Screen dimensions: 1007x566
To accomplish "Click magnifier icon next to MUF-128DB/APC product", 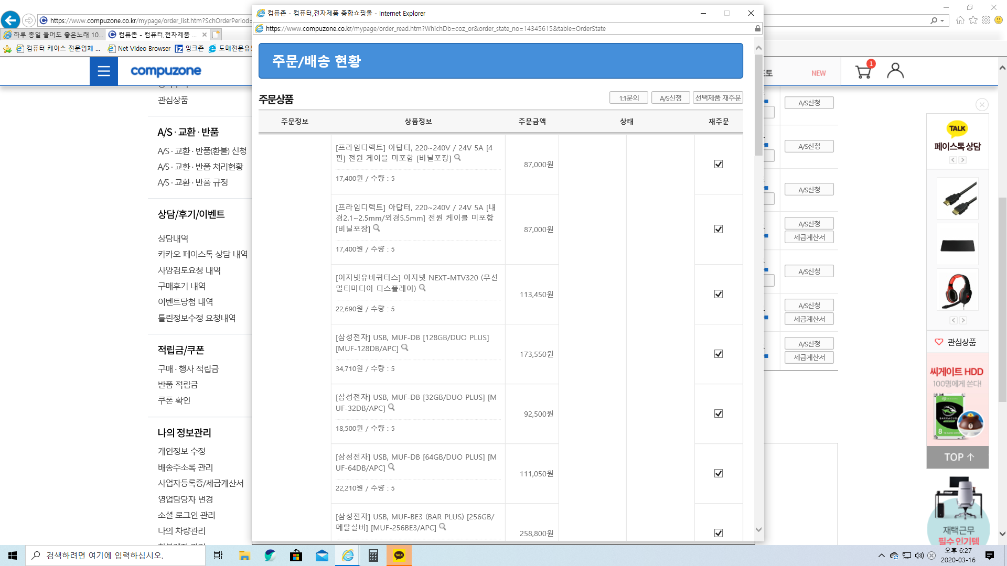I will coord(404,347).
